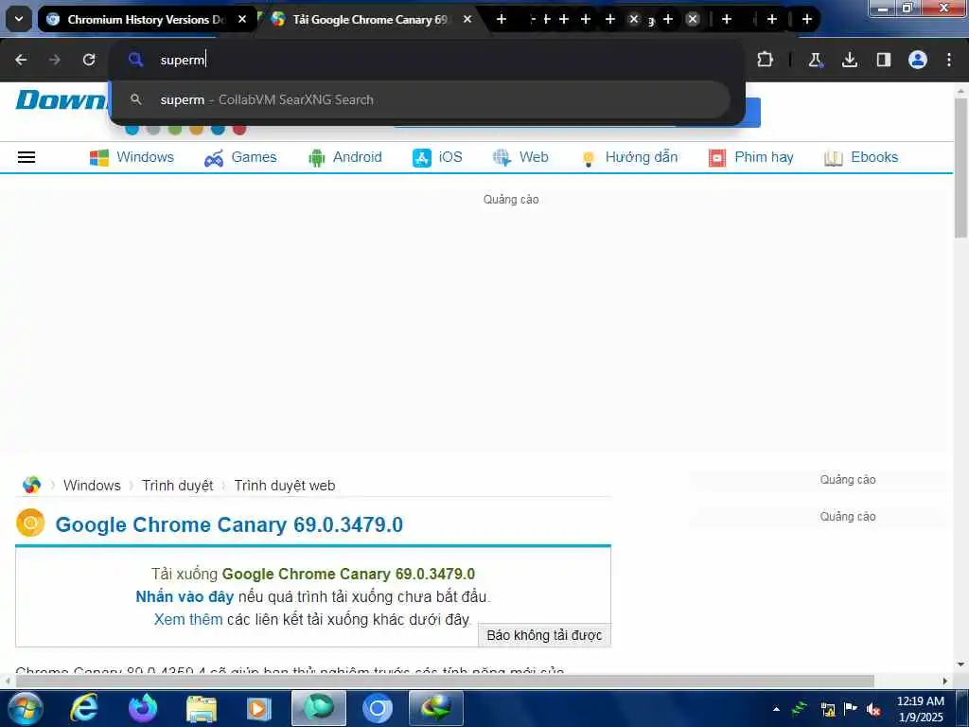Open the Trình duyệt web breadcrumb link

284,486
